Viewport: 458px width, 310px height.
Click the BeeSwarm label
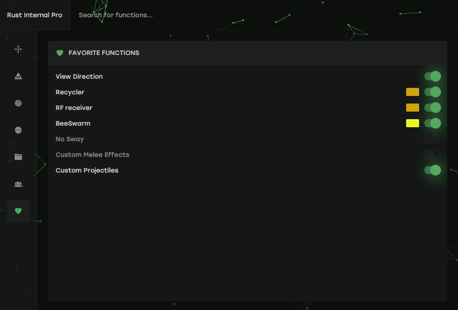[73, 123]
